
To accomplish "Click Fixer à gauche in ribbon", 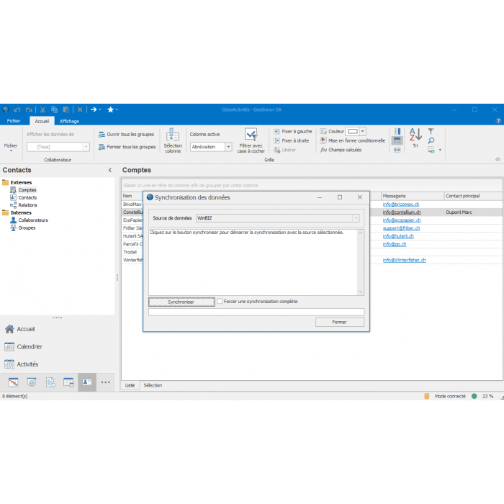I will [x=293, y=131].
